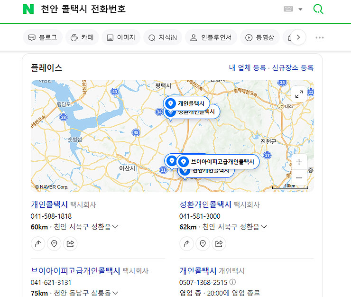
Task: Share 성환개인콜택시 listing
Action: [x=219, y=243]
